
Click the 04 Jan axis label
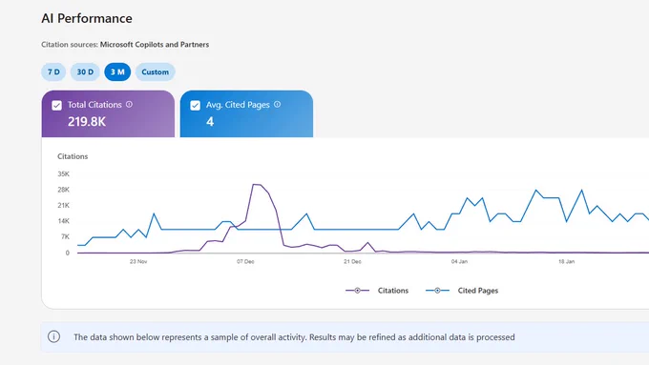459,262
